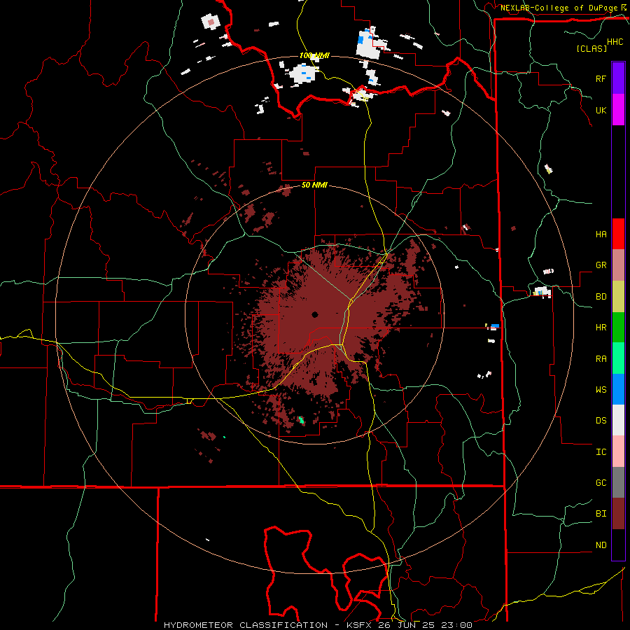
Task: Click the 23:00 timestamp in footer
Action: [x=456, y=625]
